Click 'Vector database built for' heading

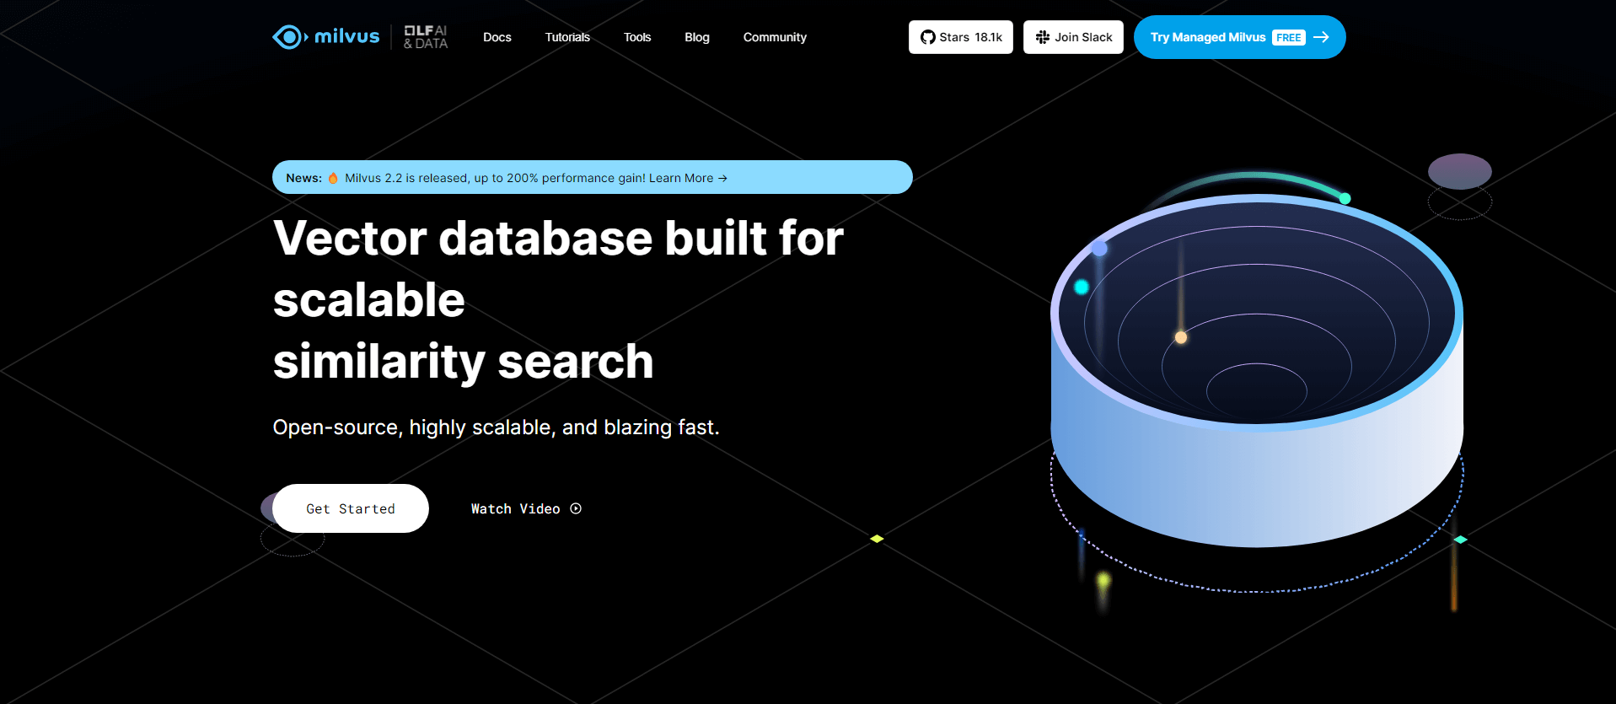558,238
